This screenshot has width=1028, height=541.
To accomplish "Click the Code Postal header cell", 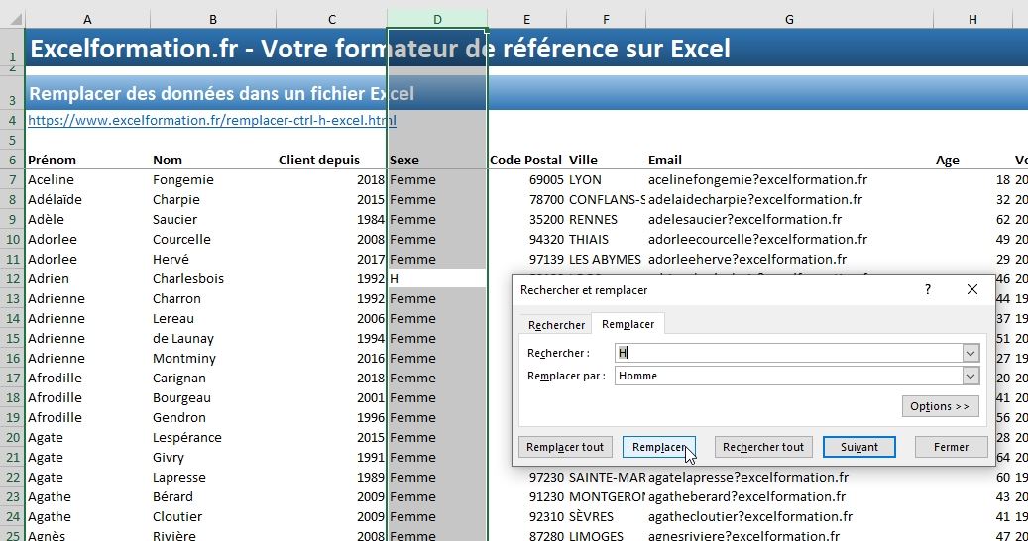I will 527,160.
